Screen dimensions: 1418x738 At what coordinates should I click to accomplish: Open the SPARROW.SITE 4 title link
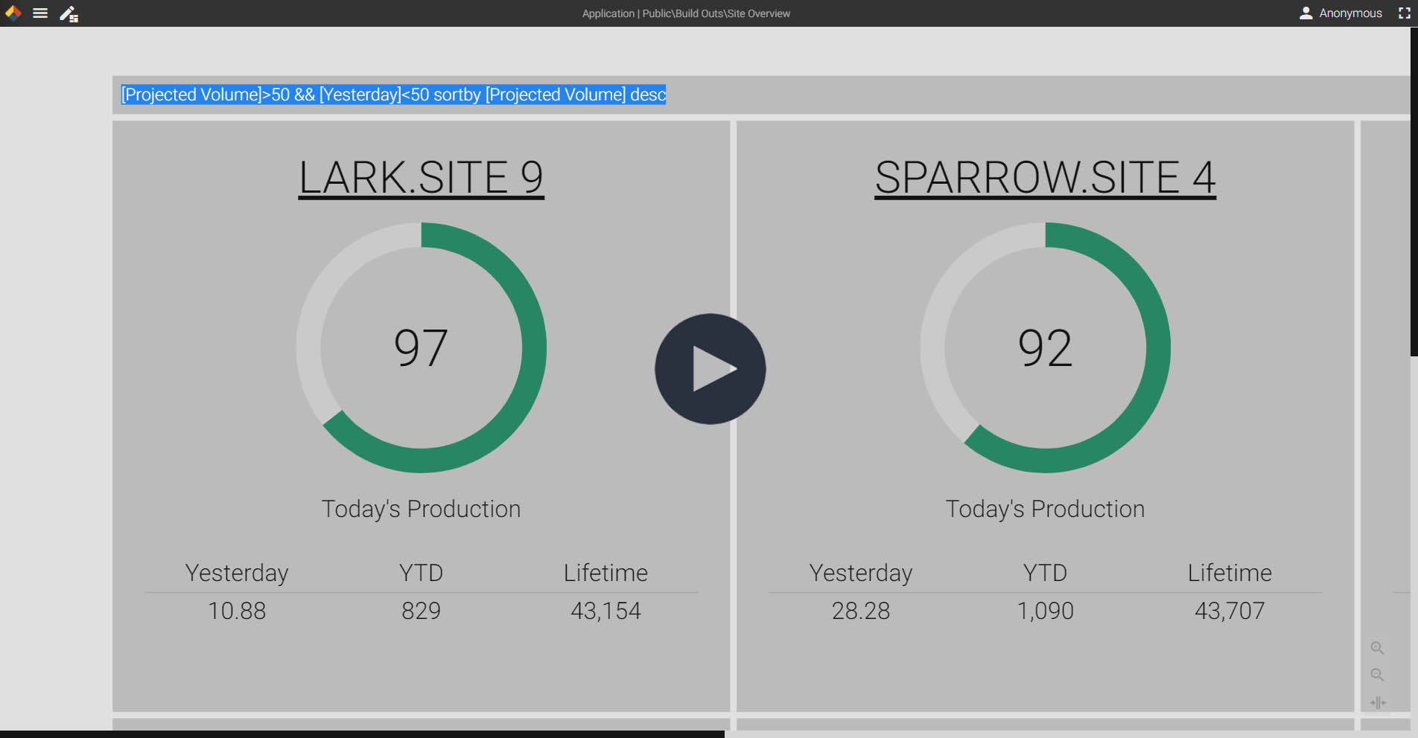[1045, 178]
